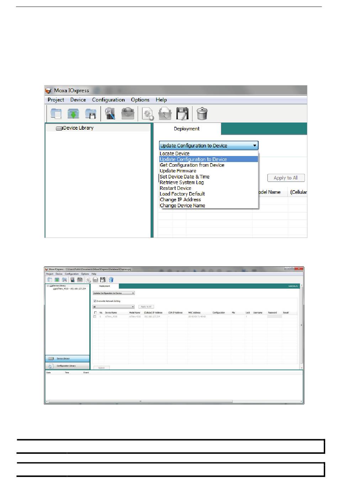Click the large Apply to All button
Screen dimensions: 338x494
[x=286, y=178]
